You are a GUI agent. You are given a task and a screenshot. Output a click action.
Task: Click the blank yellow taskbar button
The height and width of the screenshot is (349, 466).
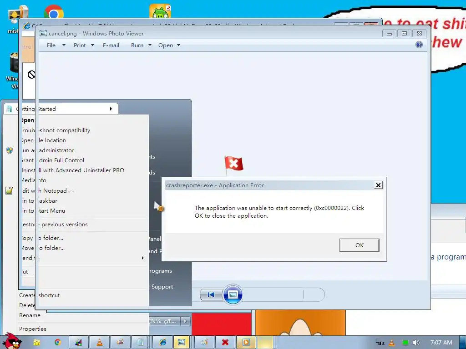[x=265, y=343]
